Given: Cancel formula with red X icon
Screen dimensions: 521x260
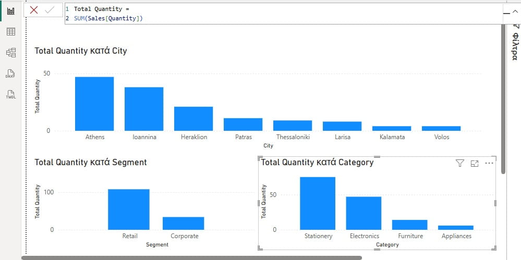Looking at the screenshot, I should coord(33,10).
